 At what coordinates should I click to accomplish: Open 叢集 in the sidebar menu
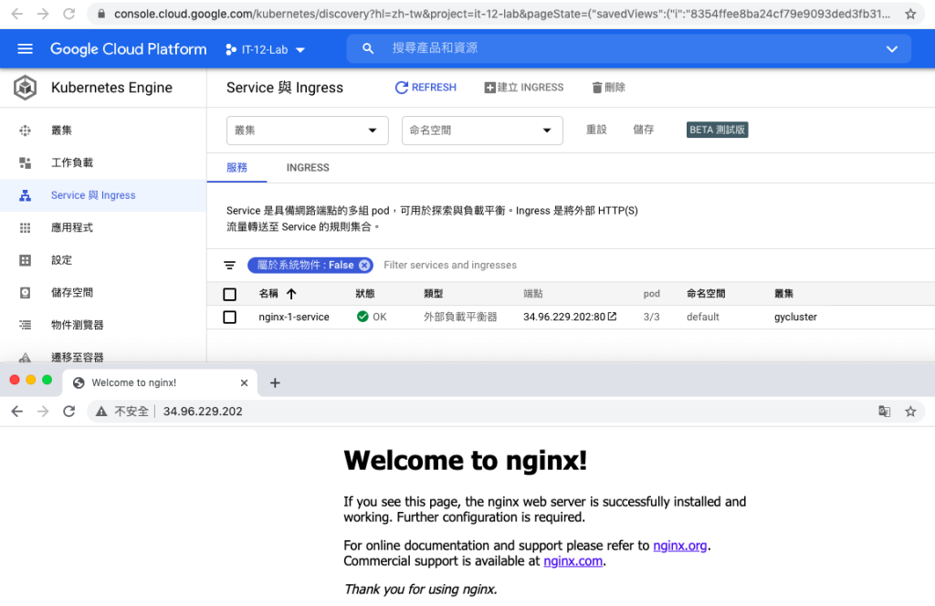61,131
